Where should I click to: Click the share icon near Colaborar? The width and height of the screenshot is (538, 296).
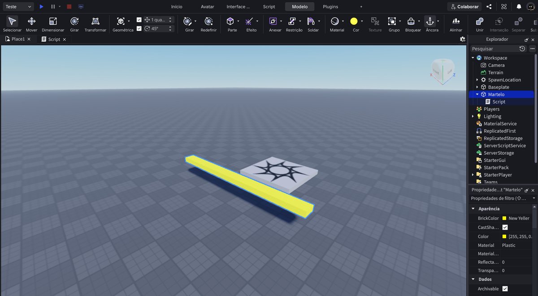coord(489,7)
